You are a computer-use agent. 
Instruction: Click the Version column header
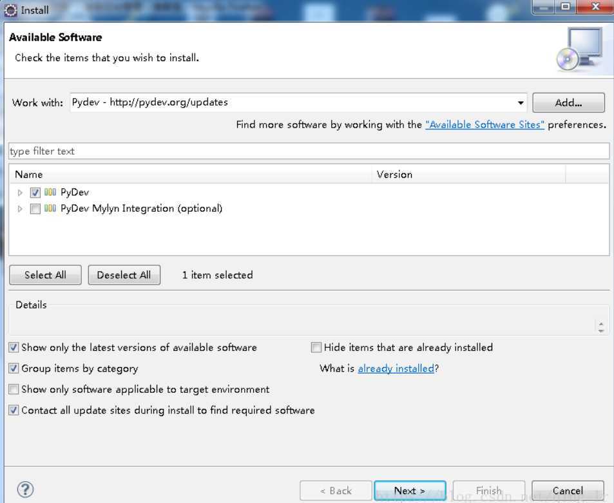(x=469, y=174)
